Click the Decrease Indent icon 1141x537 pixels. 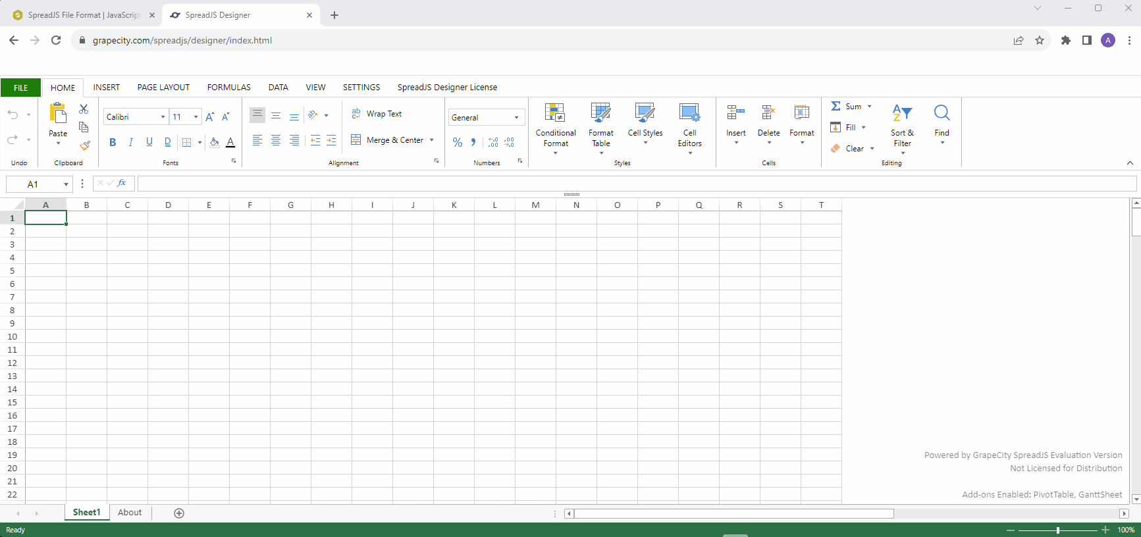pos(315,140)
